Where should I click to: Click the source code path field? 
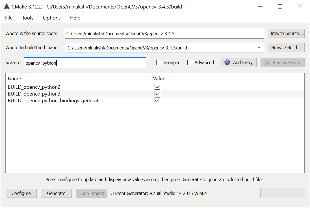pos(164,33)
